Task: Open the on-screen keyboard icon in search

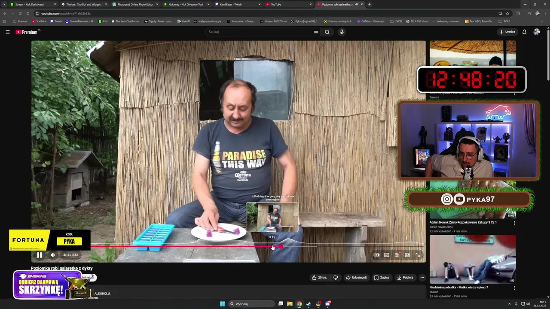Action: (x=316, y=32)
